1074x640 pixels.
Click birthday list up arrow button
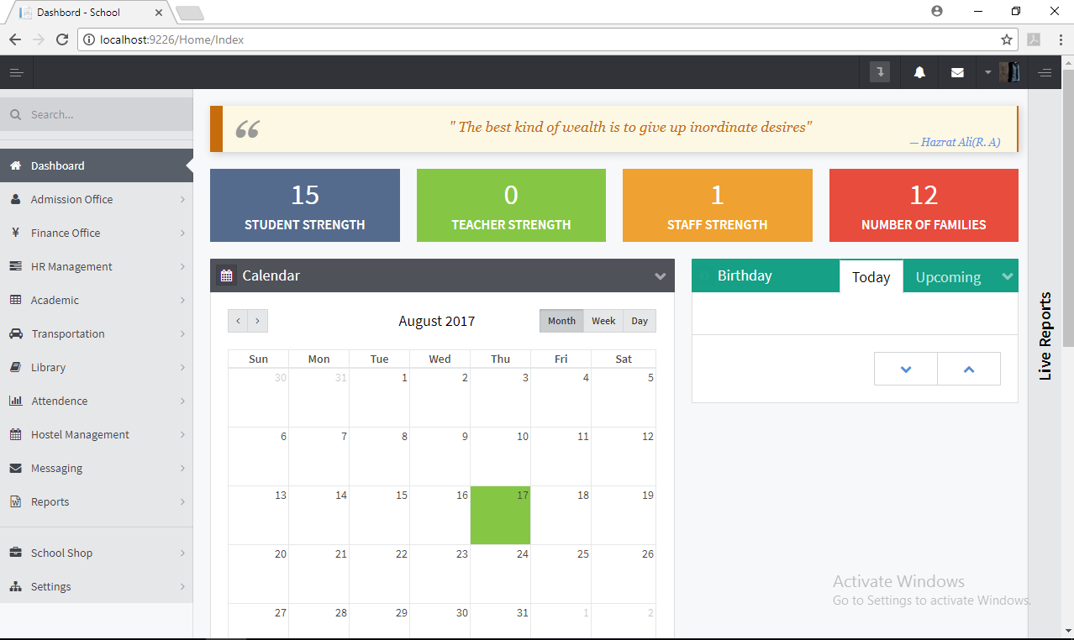(x=969, y=369)
